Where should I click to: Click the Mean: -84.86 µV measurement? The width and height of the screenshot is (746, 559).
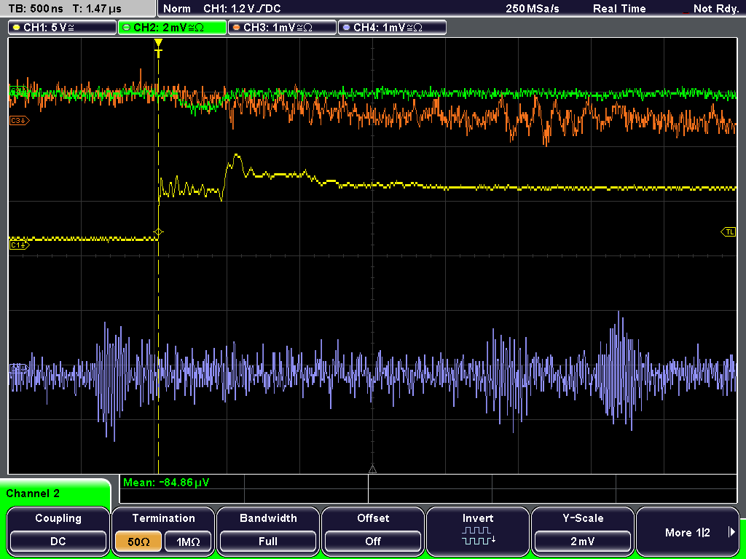(166, 483)
